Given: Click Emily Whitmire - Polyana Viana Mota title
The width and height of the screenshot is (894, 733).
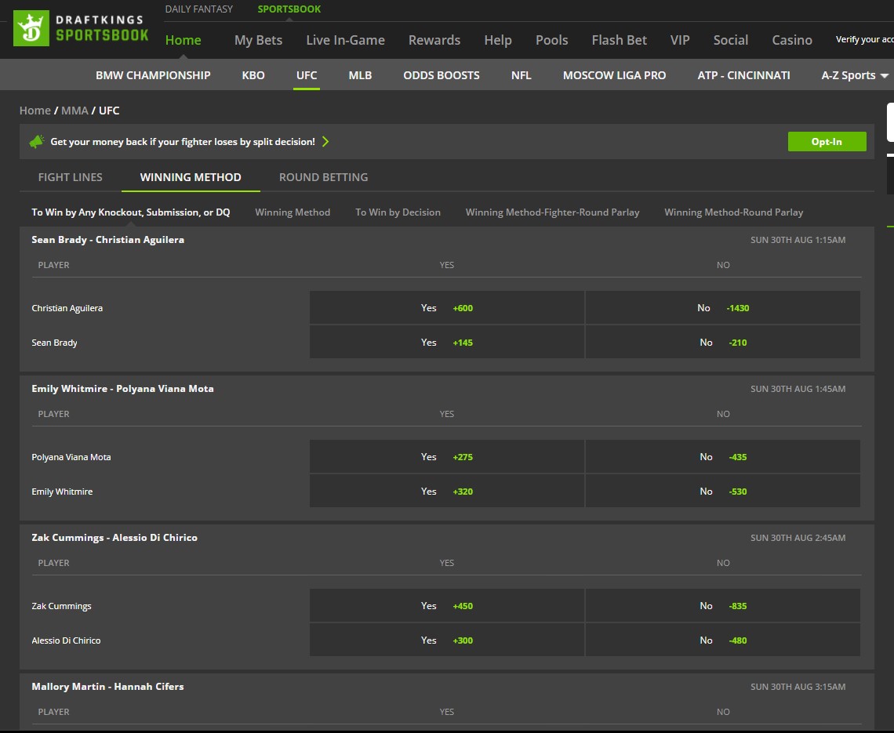Looking at the screenshot, I should pos(122,389).
